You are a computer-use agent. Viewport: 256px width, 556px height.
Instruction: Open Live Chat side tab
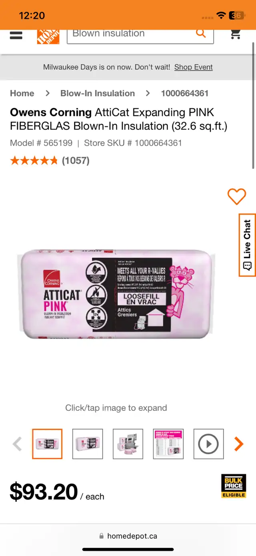point(247,245)
